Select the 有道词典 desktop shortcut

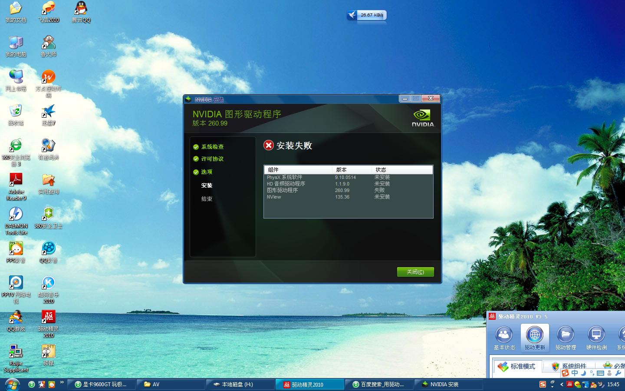coord(48,149)
